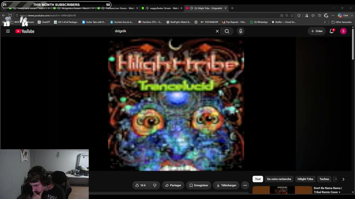Open the Guitar Tabs bookmark
Image resolution: width=355 pixels, height=199 pixels.
click(x=94, y=22)
